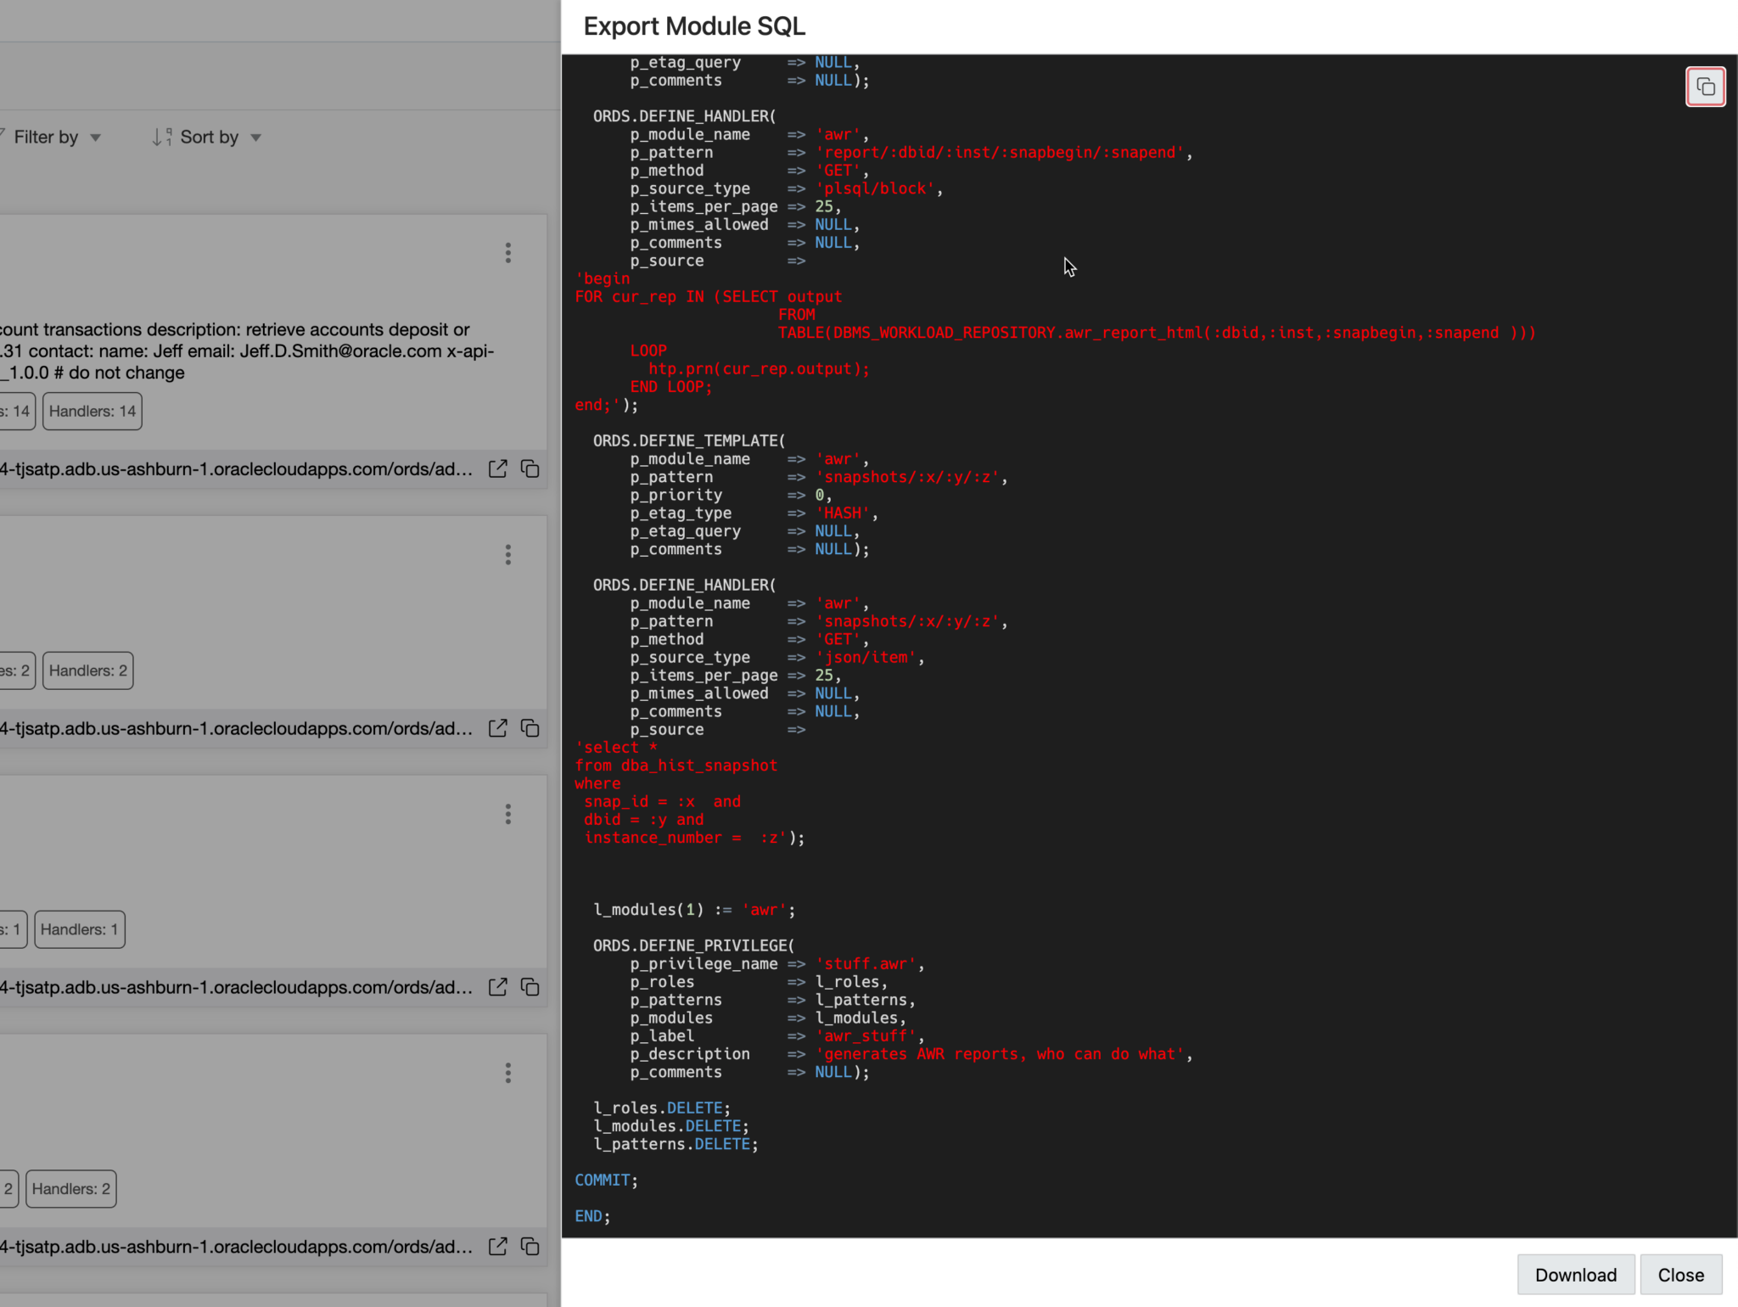This screenshot has height=1307, width=1738.
Task: Copy the first module's ORDS URL
Action: [530, 468]
